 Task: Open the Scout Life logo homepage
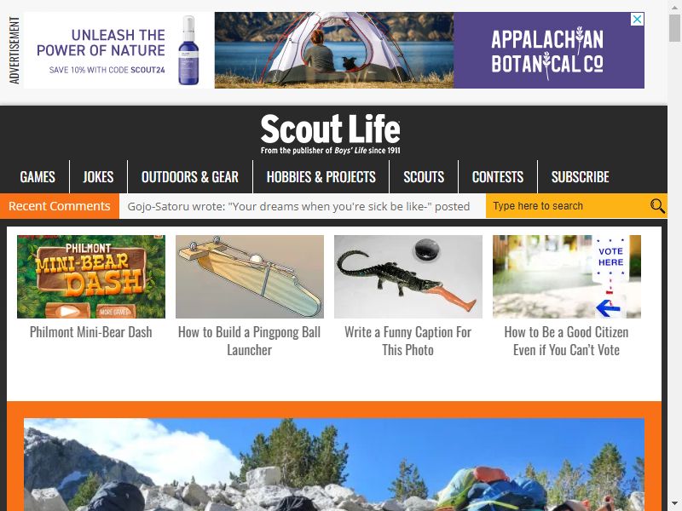coord(331,134)
